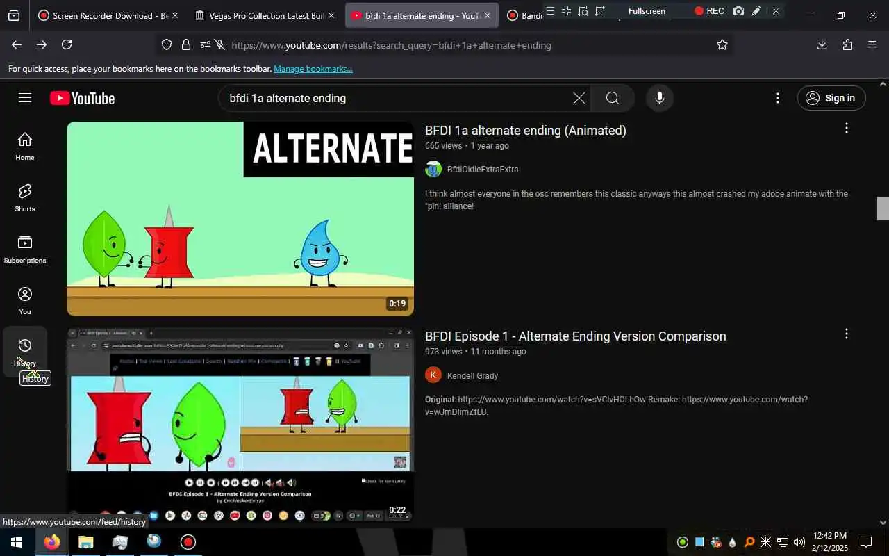Take a screenshot with camera icon
The width and height of the screenshot is (889, 556).
coord(738,11)
